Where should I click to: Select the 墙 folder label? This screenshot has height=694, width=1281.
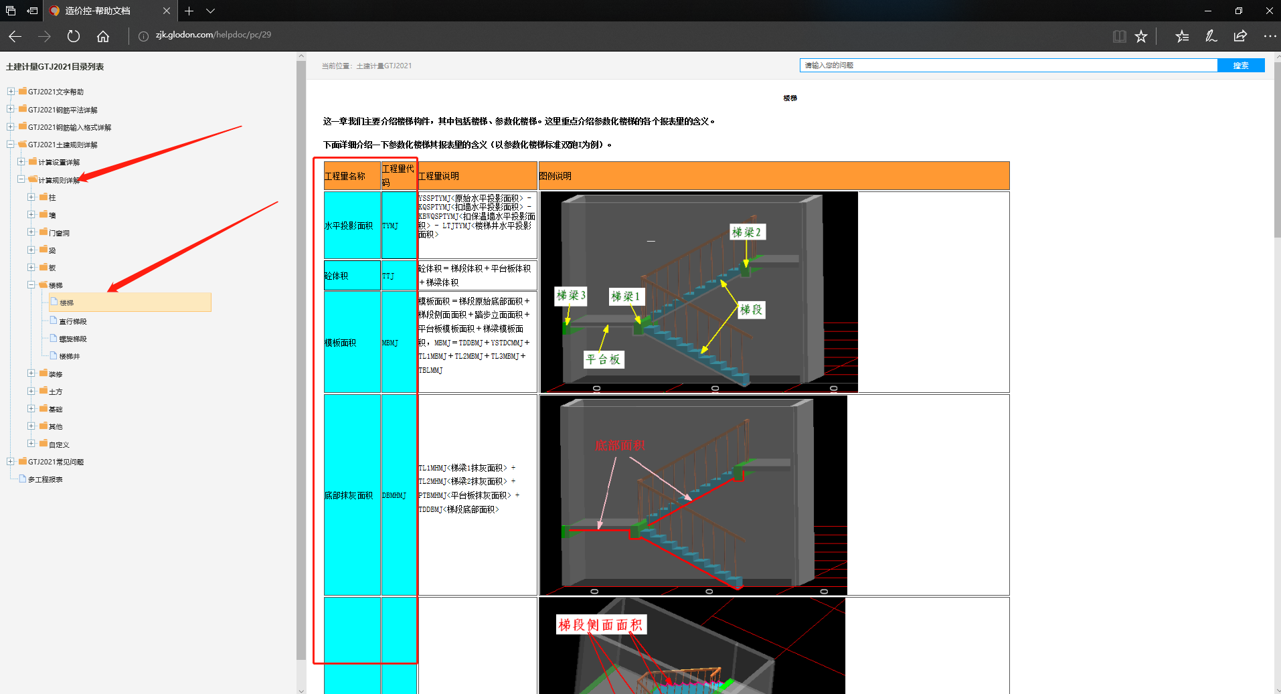click(x=52, y=215)
